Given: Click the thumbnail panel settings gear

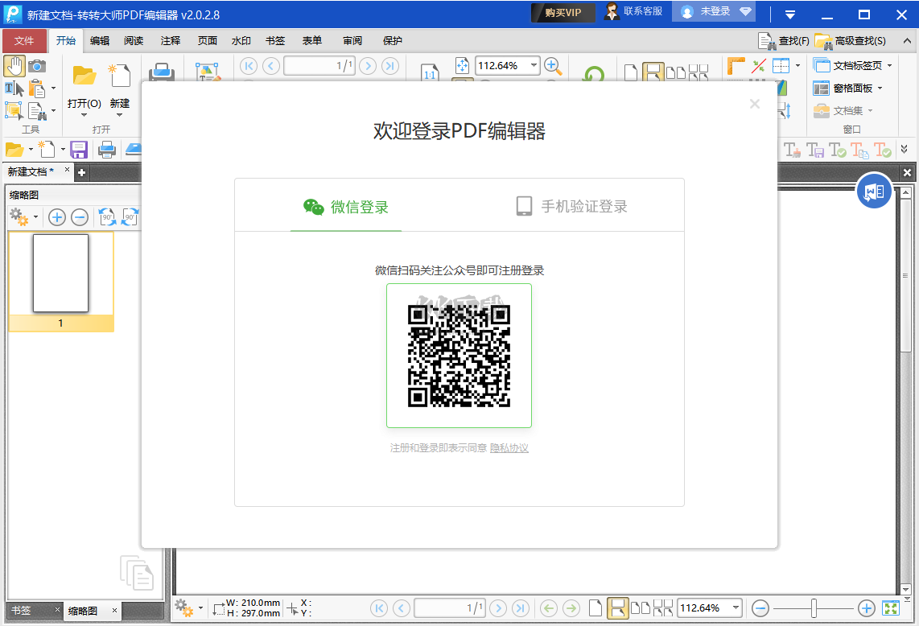Looking at the screenshot, I should click(x=19, y=217).
